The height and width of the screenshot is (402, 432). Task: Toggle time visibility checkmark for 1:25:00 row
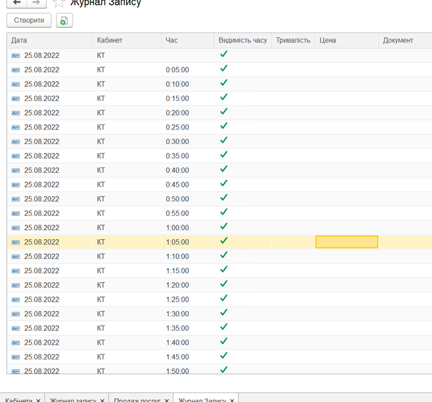(224, 299)
